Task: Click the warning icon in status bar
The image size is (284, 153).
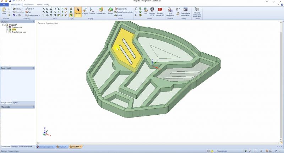Action: click(x=212, y=151)
